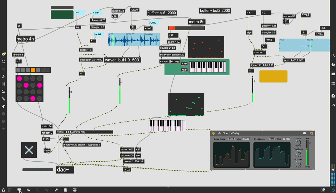Adjust the Dry/Wet dial

coord(298,163)
